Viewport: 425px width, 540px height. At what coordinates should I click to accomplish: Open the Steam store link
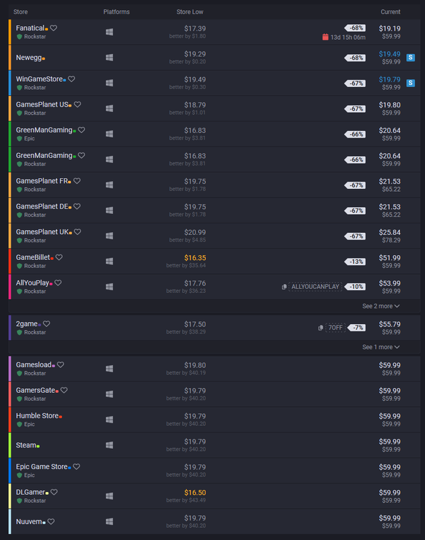pyautogui.click(x=26, y=446)
